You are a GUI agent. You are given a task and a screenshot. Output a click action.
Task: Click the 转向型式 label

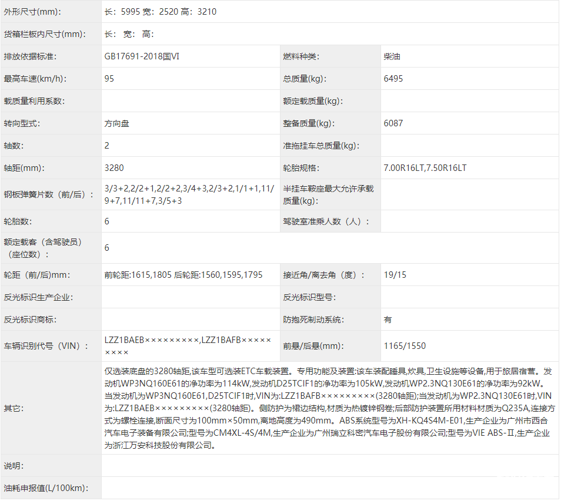(x=22, y=123)
